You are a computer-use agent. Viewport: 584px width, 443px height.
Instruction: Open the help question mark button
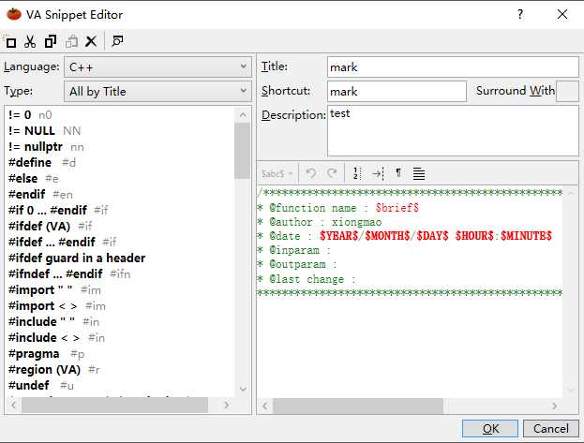[x=520, y=15]
